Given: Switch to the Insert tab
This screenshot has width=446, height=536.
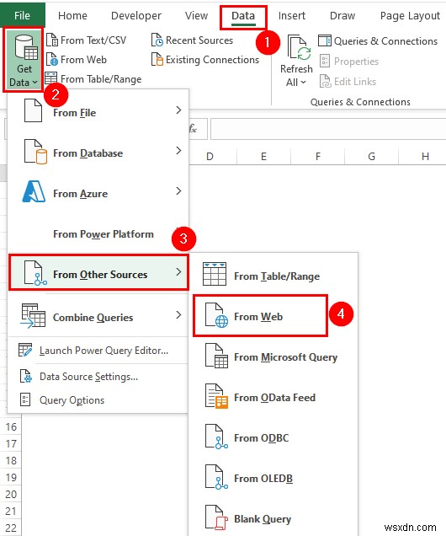Looking at the screenshot, I should coord(292,15).
